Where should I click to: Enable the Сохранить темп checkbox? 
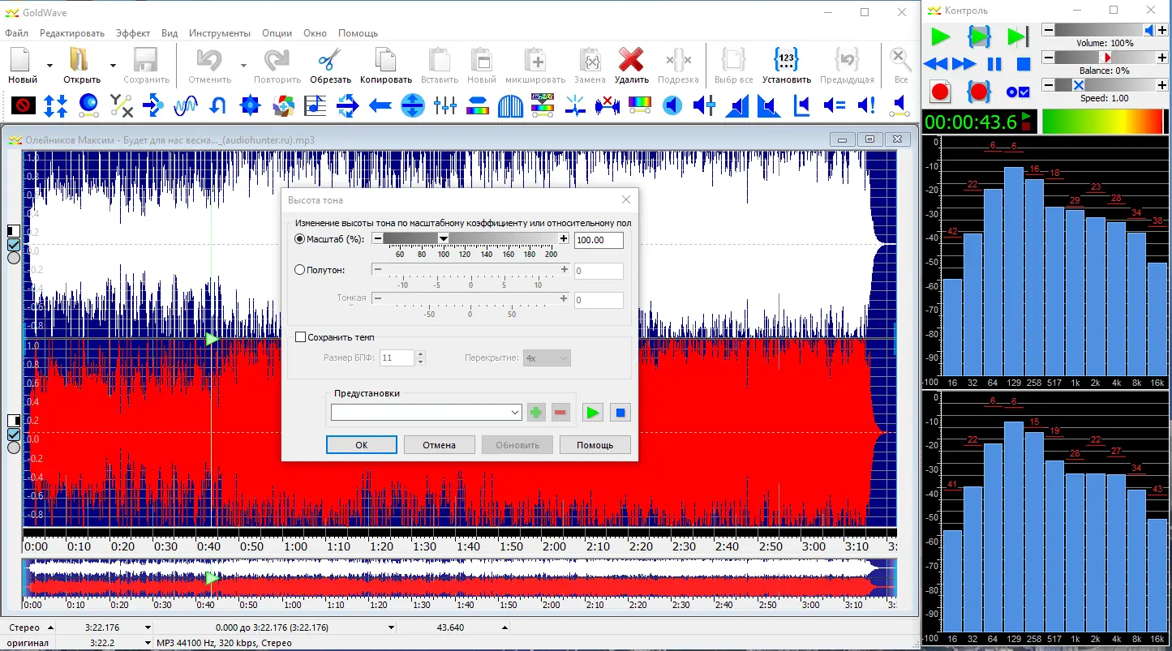click(x=301, y=337)
